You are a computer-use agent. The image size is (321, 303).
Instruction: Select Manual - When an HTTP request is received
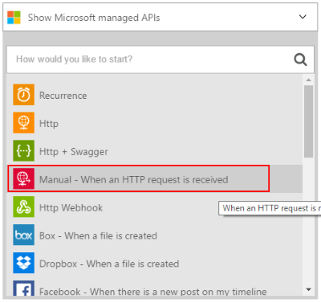pyautogui.click(x=133, y=179)
